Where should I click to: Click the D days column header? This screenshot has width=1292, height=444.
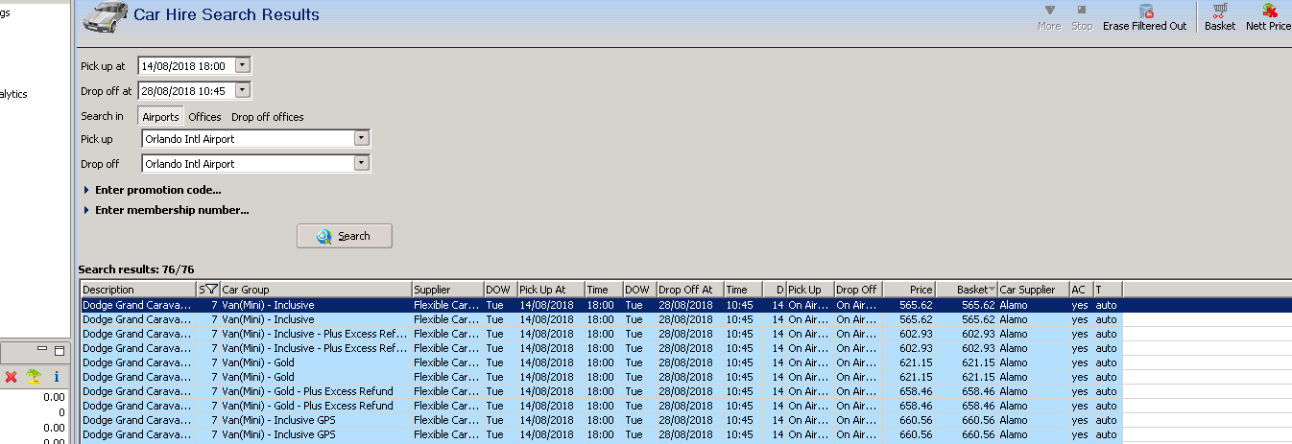775,290
